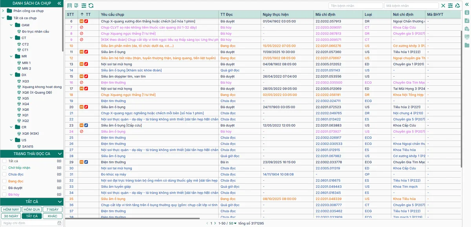Open the folder icon in the right sidebar
Image resolution: width=471 pixels, height=227 pixels.
[467, 45]
